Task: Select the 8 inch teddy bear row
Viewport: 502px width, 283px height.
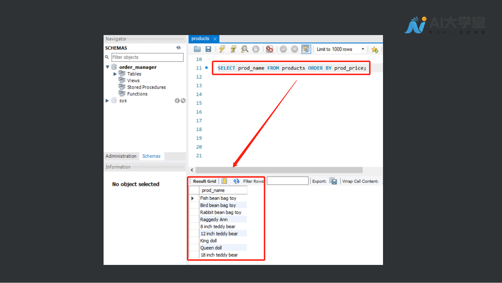Action: coord(223,226)
